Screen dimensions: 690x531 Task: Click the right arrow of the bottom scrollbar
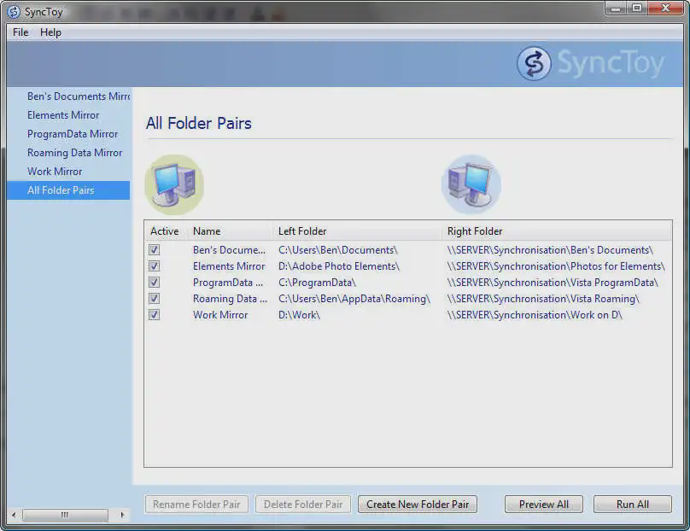[122, 516]
